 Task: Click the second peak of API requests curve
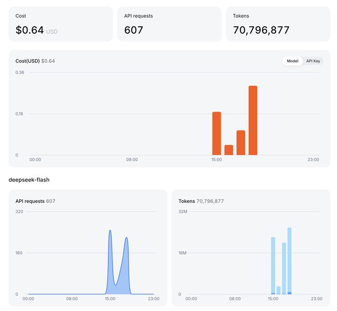126,238
